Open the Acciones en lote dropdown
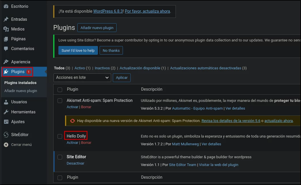Viewport: 301px width, 185px height. 82,77
